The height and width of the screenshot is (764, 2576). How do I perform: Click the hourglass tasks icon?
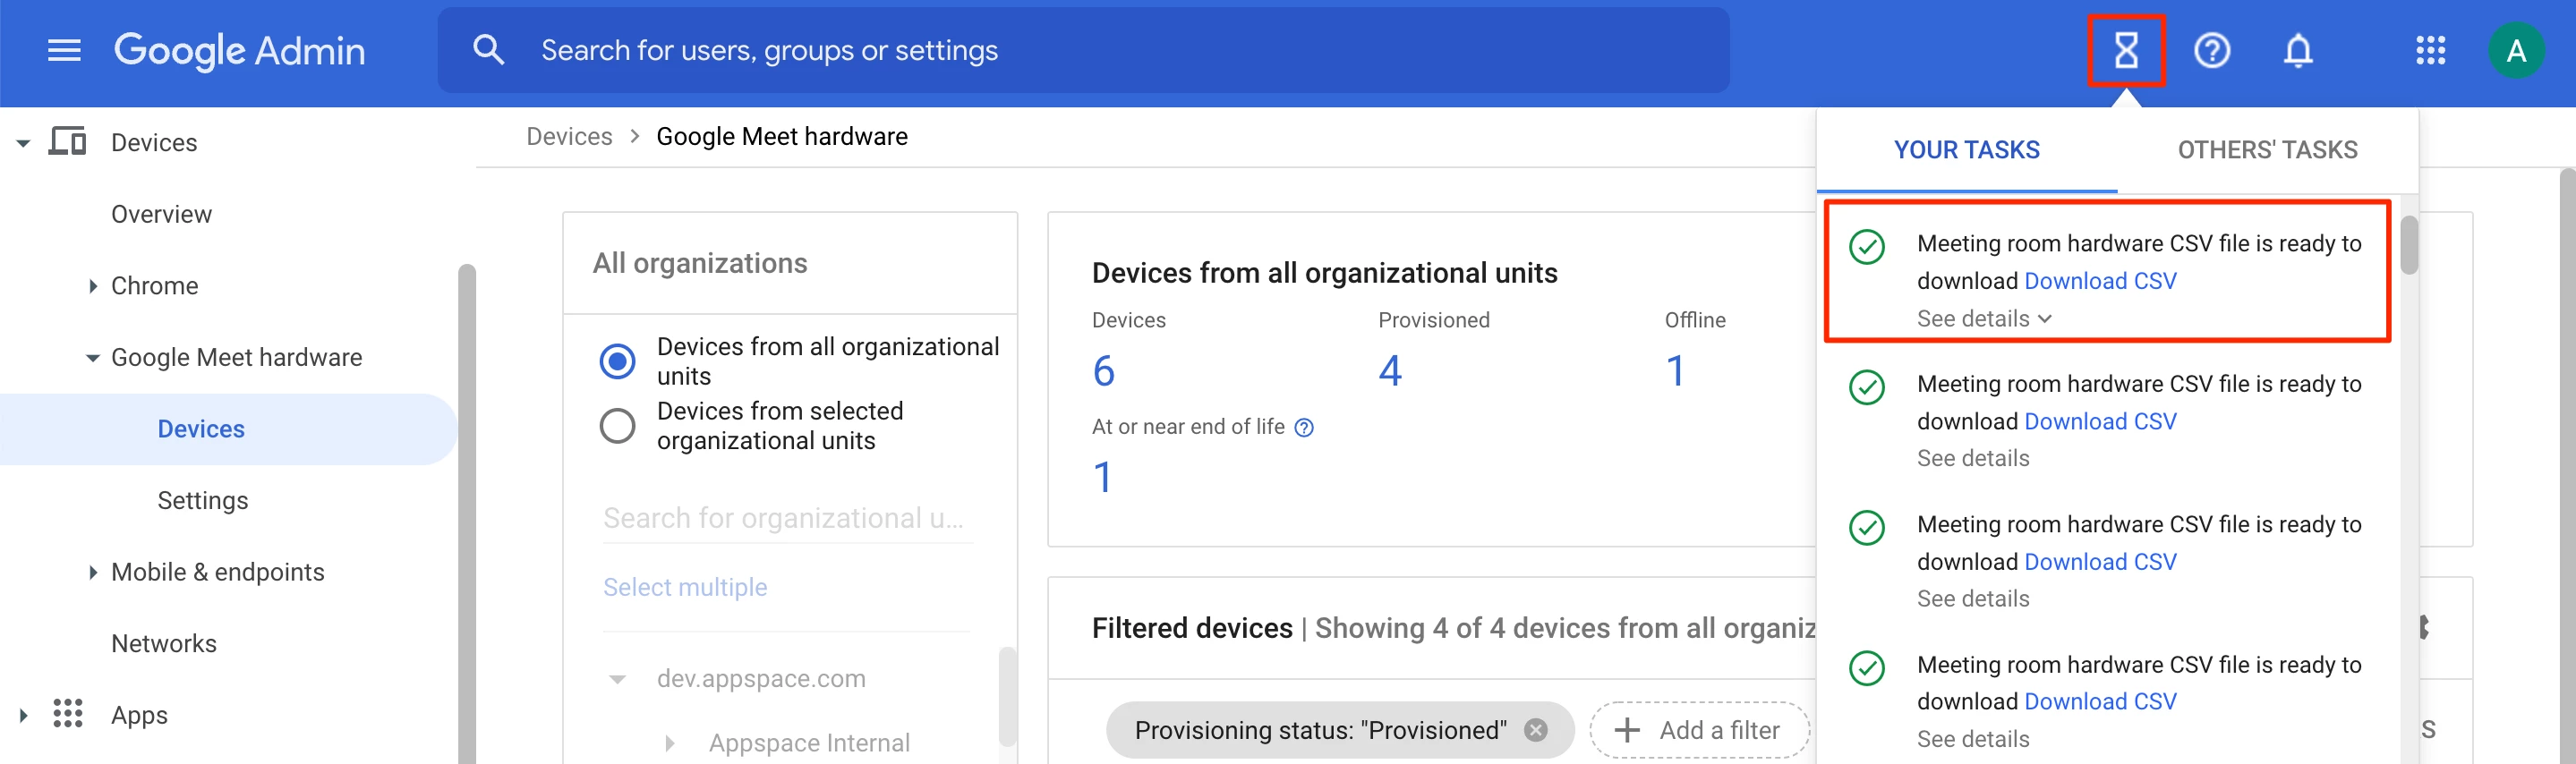[x=2125, y=50]
